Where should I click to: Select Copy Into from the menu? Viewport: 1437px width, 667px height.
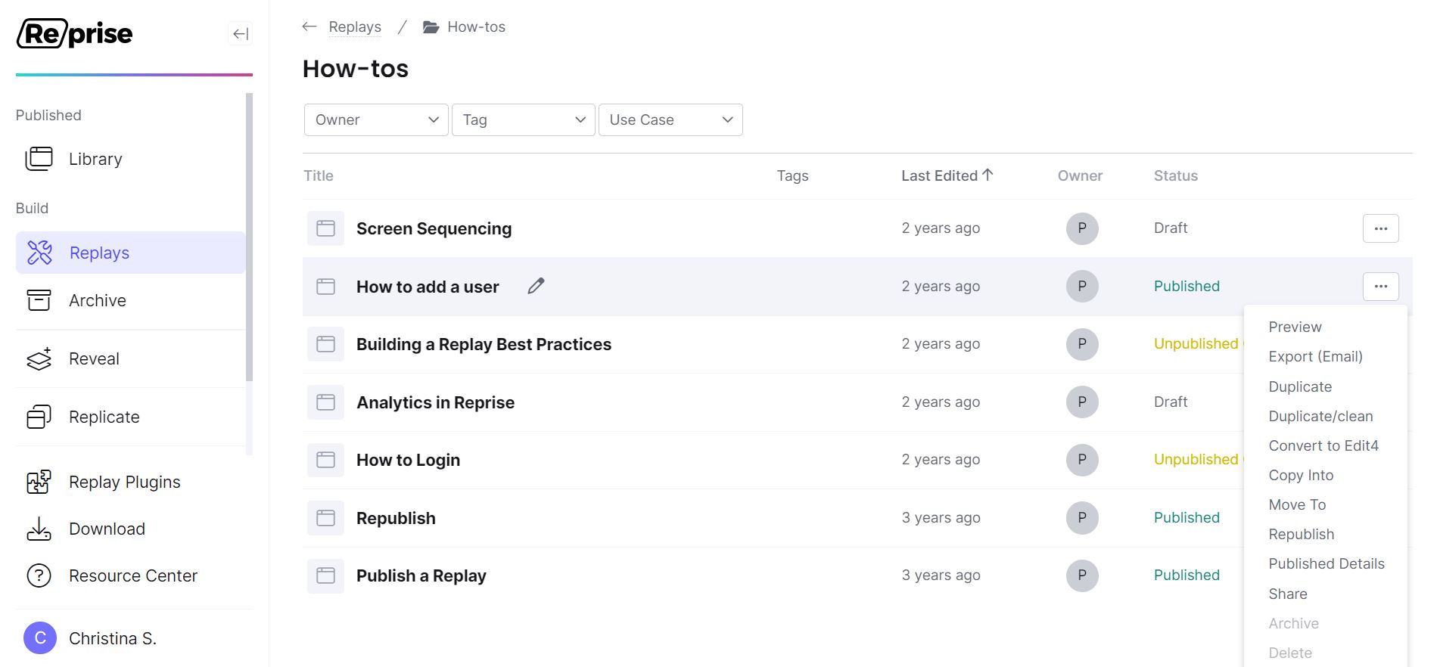tap(1301, 475)
